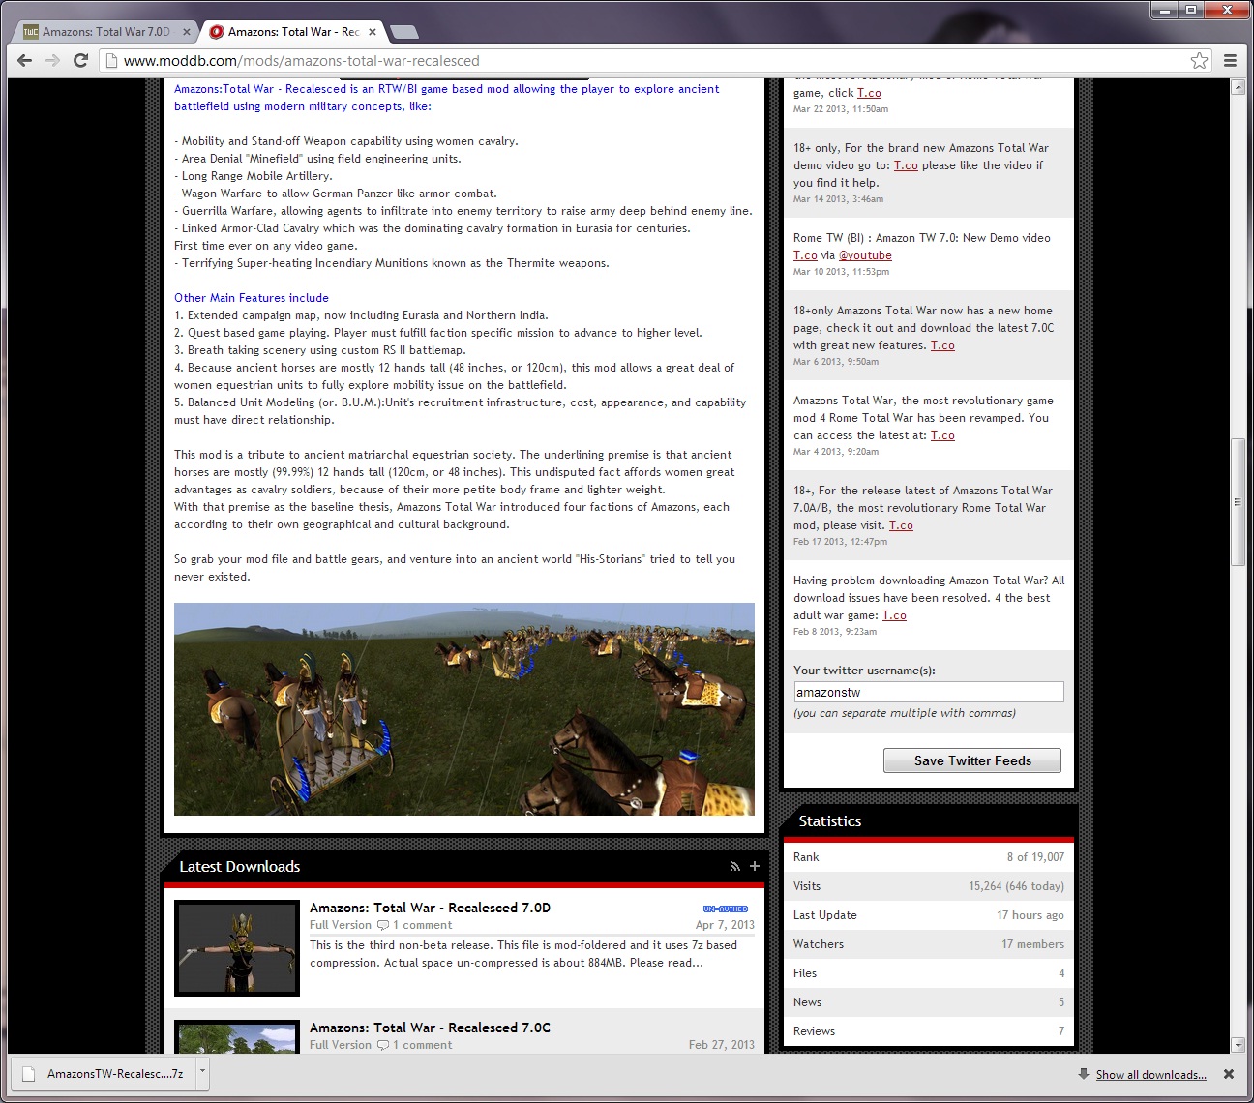Click the download arrow icon beside Show all downloads

[1084, 1074]
